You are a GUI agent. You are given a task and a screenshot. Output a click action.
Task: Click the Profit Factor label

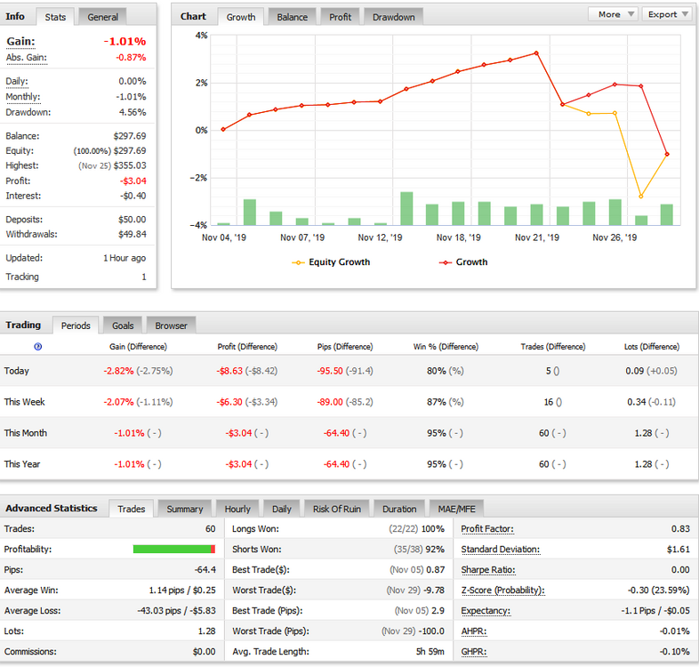[487, 529]
